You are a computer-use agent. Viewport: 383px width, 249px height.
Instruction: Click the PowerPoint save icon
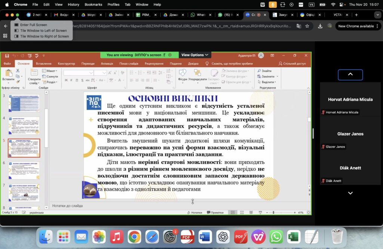point(7,56)
